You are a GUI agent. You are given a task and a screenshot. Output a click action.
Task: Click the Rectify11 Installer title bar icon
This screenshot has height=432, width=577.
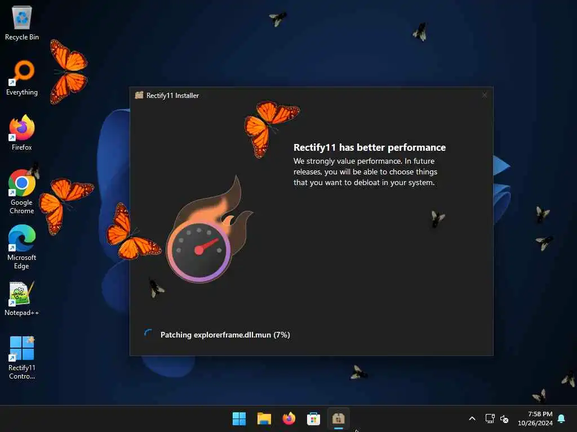(x=139, y=95)
